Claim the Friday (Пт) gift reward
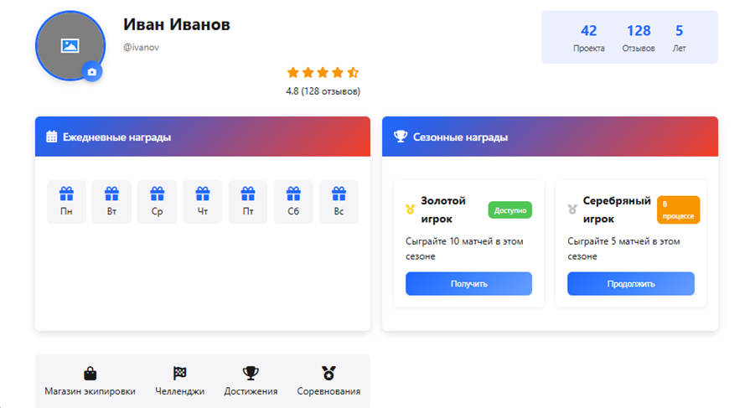The height and width of the screenshot is (408, 755). pos(248,202)
